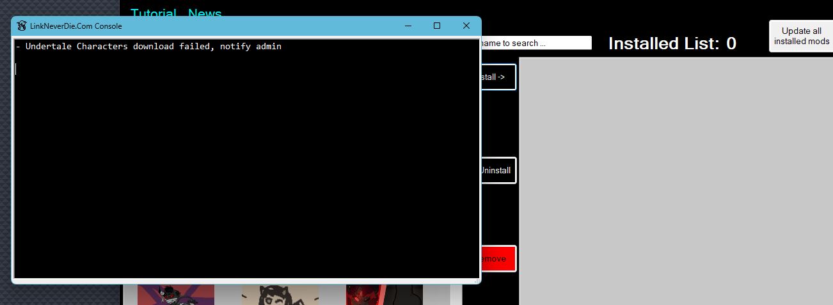This screenshot has height=305, width=833.
Task: Click the mod list vertical scrollbar
Action: click(456, 294)
